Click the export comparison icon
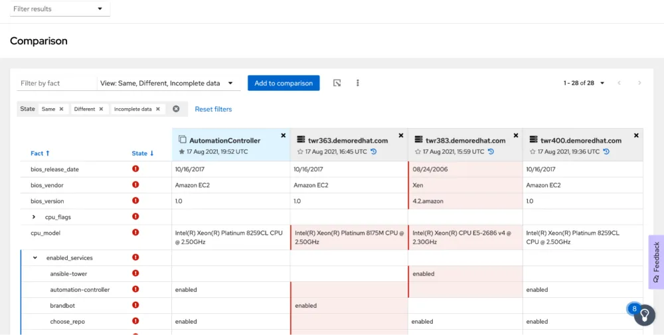Viewport: 664px width, 335px height. (x=337, y=83)
